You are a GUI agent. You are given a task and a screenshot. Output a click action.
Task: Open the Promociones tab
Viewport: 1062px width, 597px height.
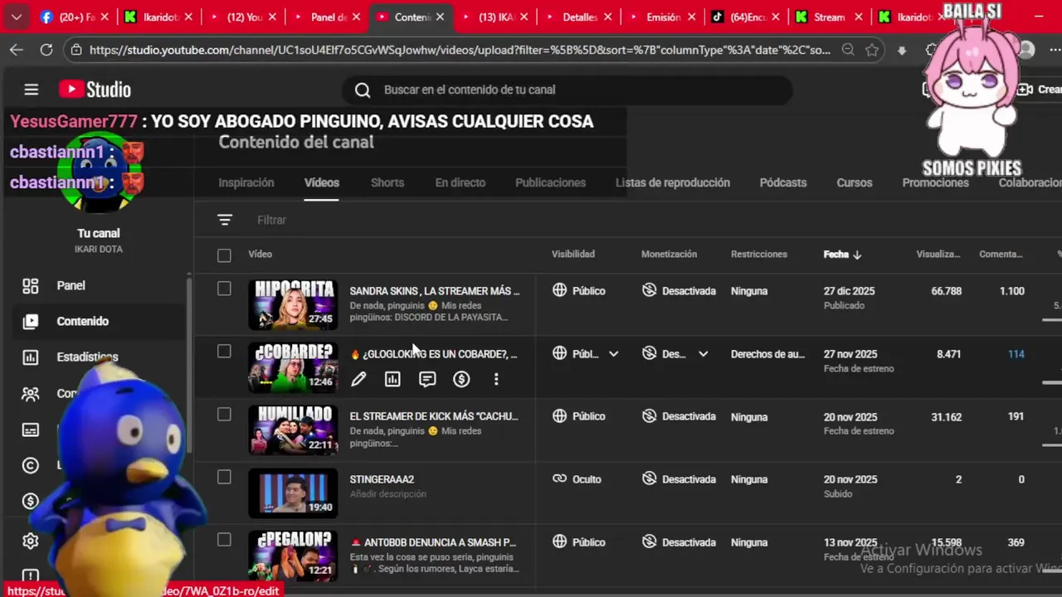pos(935,182)
